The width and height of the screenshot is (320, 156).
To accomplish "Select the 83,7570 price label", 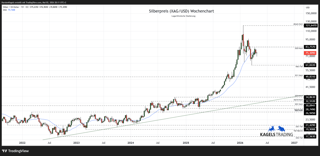I will tap(311, 47).
